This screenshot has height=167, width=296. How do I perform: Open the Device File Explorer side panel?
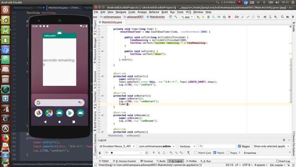(294, 144)
